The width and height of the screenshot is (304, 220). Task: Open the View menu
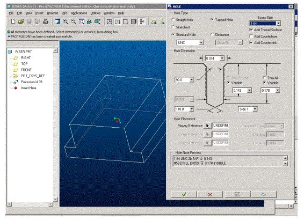(28, 13)
